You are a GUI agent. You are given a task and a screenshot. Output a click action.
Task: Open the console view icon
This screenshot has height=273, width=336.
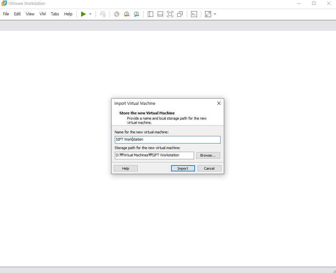coord(194,14)
